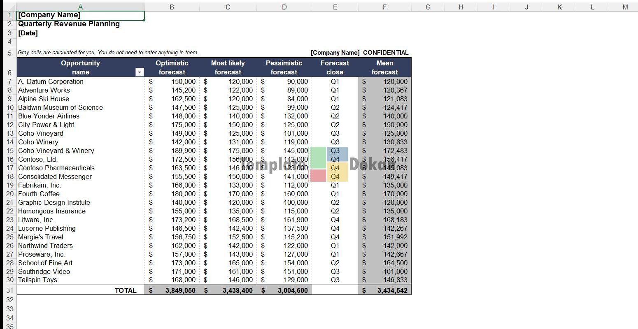This screenshot has width=638, height=329.
Task: Select Fourth Coffee most likely forecast 170,000
Action: tap(228, 194)
